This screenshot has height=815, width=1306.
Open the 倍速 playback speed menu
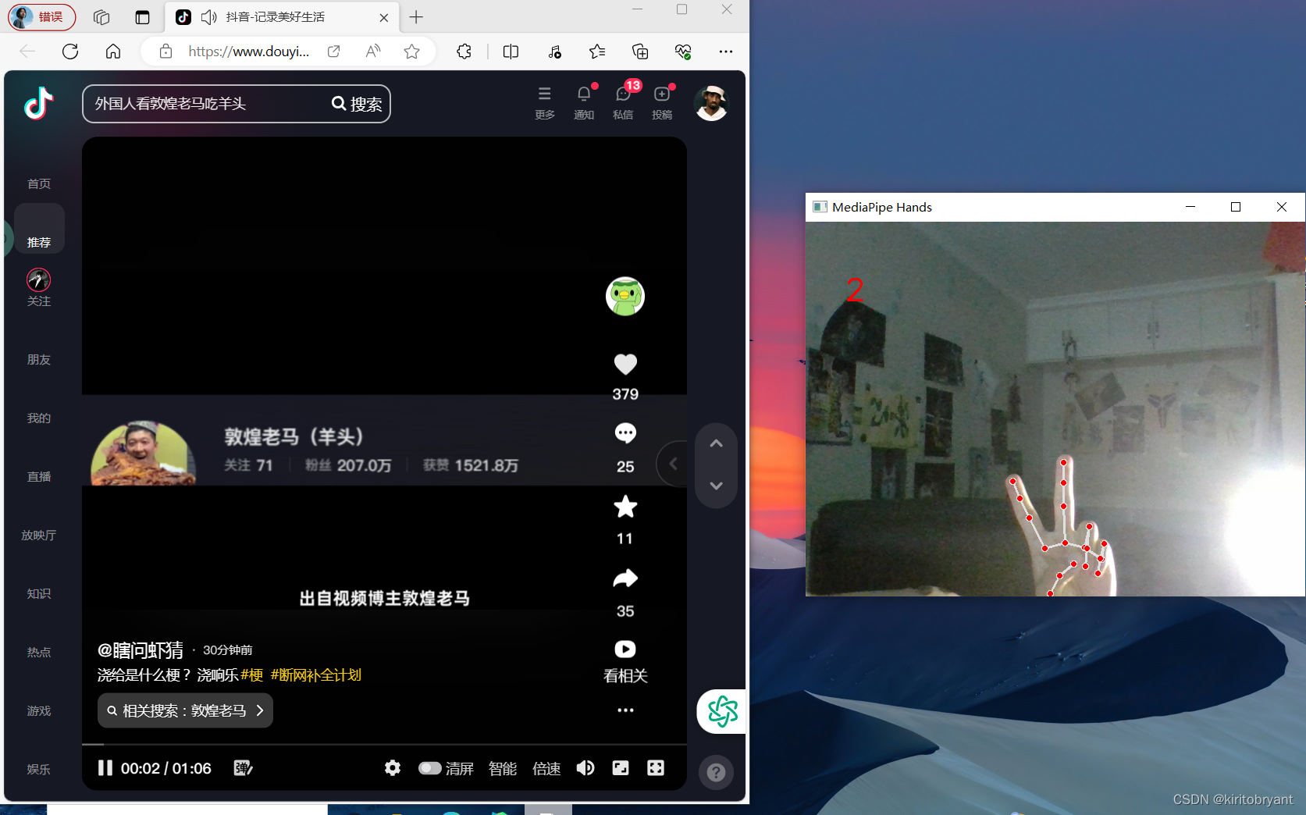coord(546,768)
